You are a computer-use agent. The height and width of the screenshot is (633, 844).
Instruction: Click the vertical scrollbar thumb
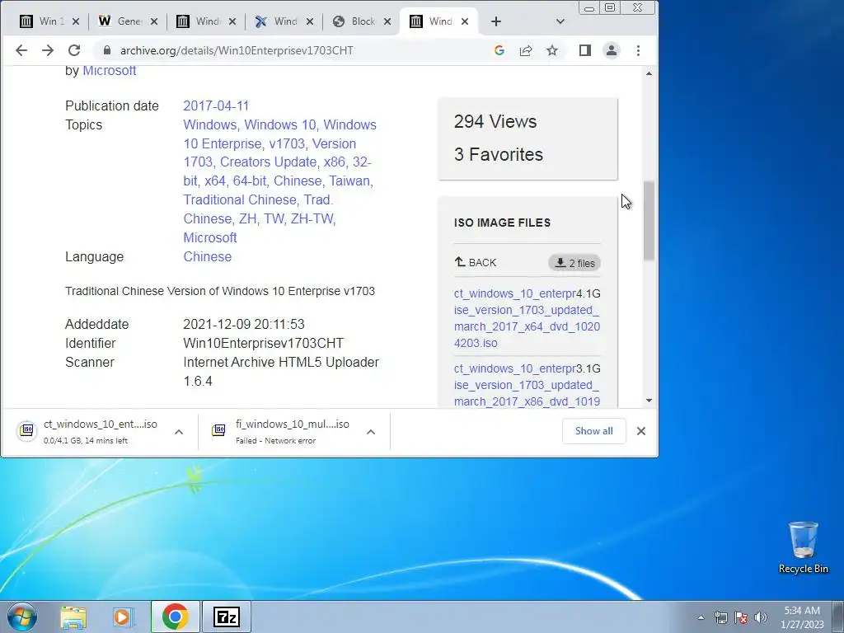(x=649, y=221)
